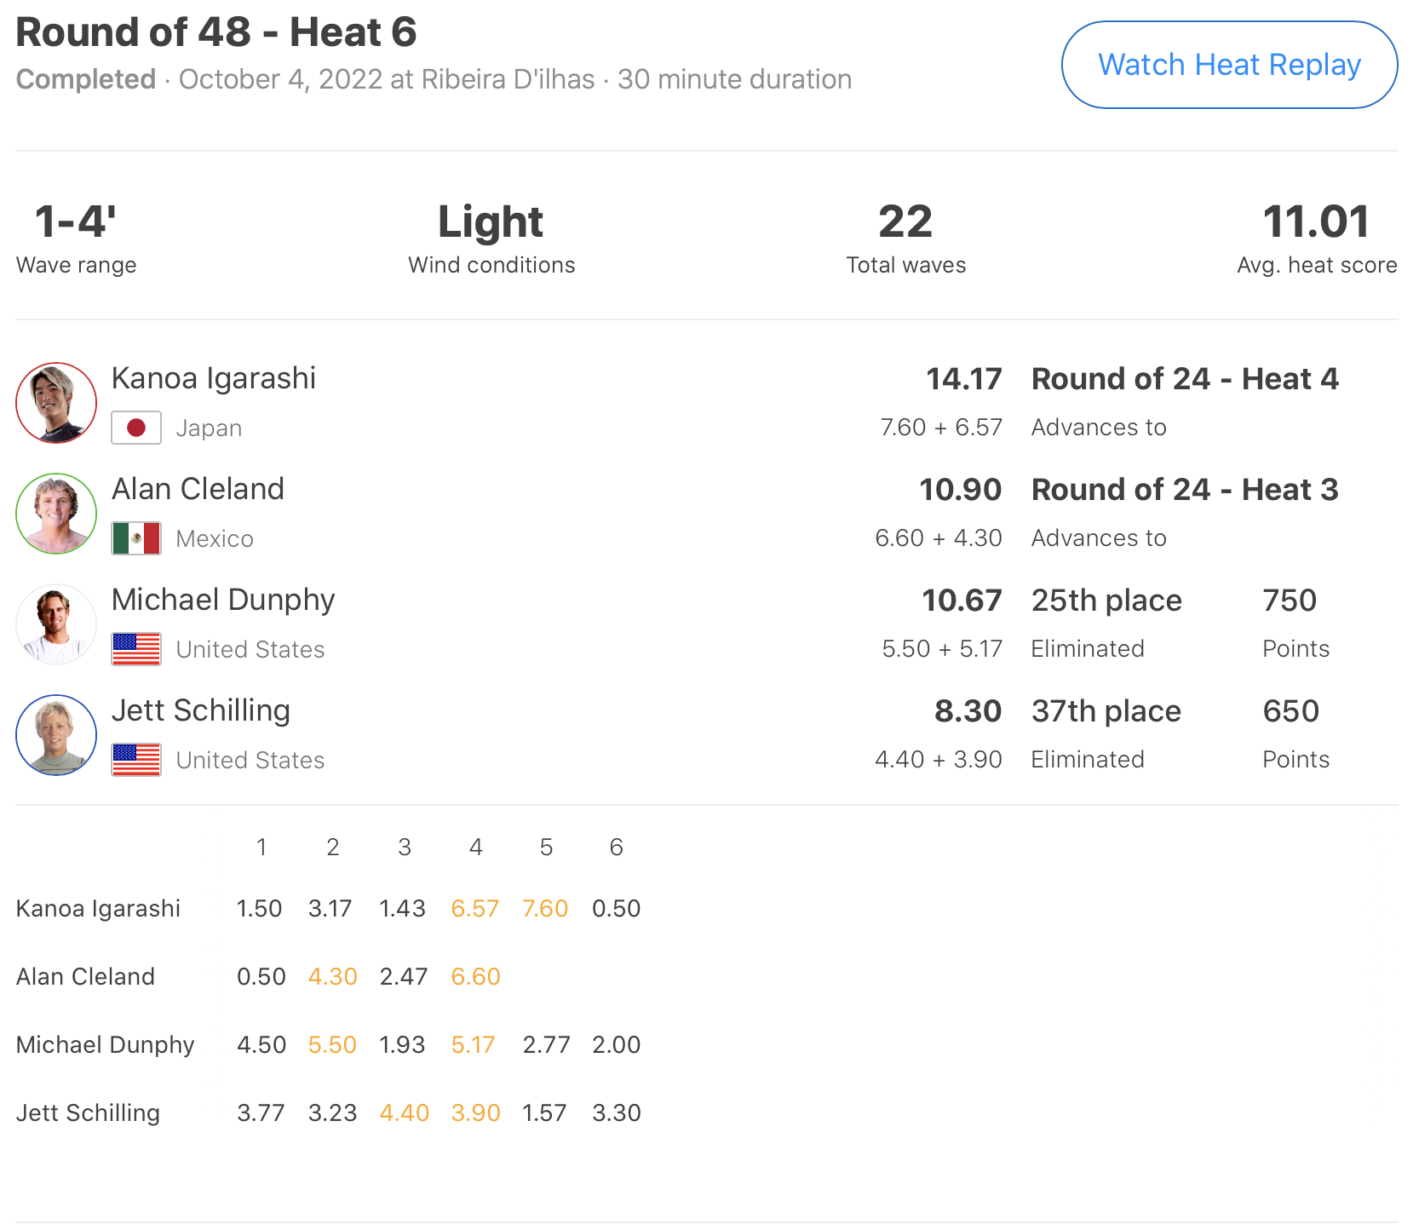Image resolution: width=1419 pixels, height=1230 pixels.
Task: Select Michael Dunphy's name in results list
Action: 223,600
